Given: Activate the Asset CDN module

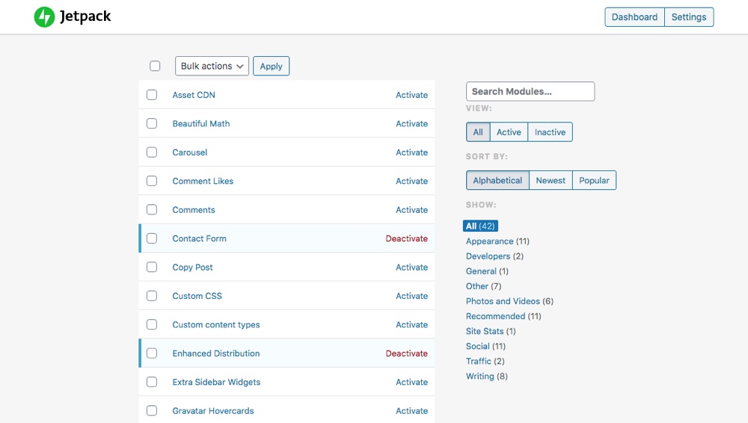Looking at the screenshot, I should click(411, 95).
